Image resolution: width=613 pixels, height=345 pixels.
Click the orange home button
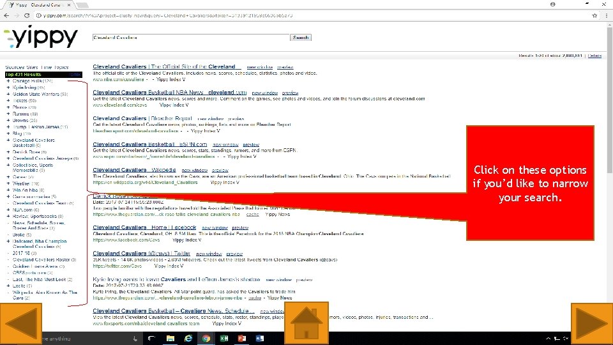[x=306, y=323]
